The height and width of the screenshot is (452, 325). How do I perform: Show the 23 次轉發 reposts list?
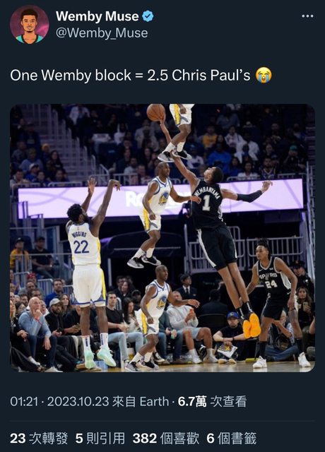pyautogui.click(x=39, y=438)
